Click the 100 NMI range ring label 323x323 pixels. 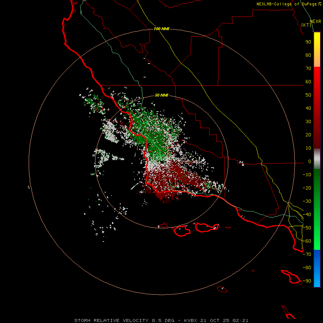click(x=161, y=29)
